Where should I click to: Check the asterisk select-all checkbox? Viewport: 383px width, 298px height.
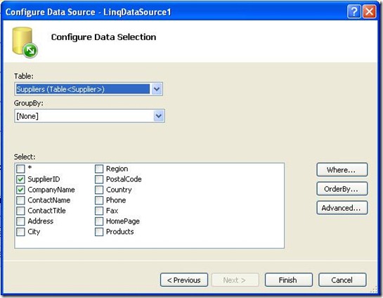point(21,169)
